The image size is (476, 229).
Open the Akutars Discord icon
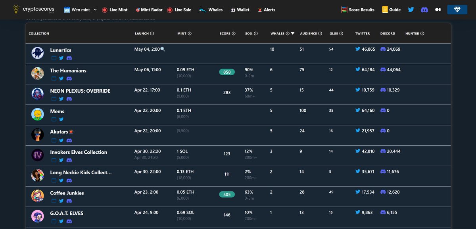69,140
